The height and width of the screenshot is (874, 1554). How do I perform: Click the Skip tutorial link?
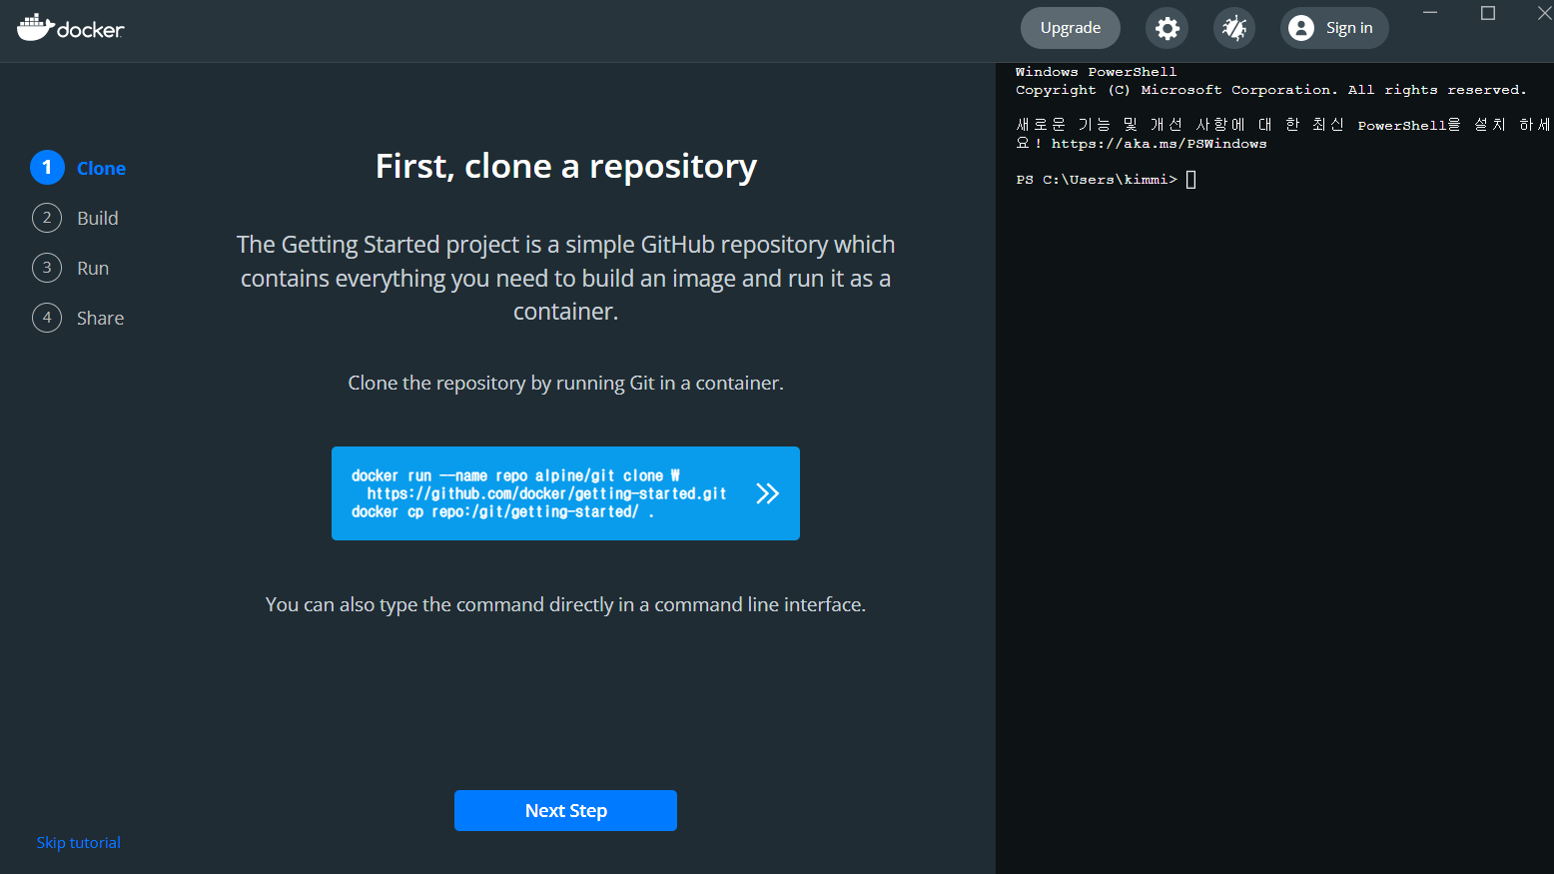pyautogui.click(x=79, y=842)
